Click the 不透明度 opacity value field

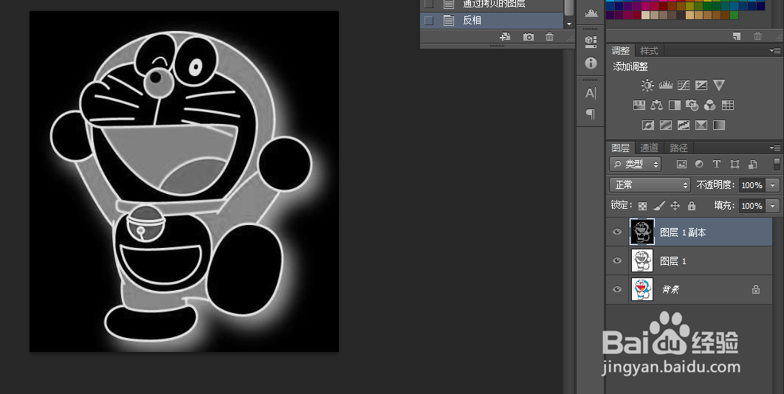[752, 185]
